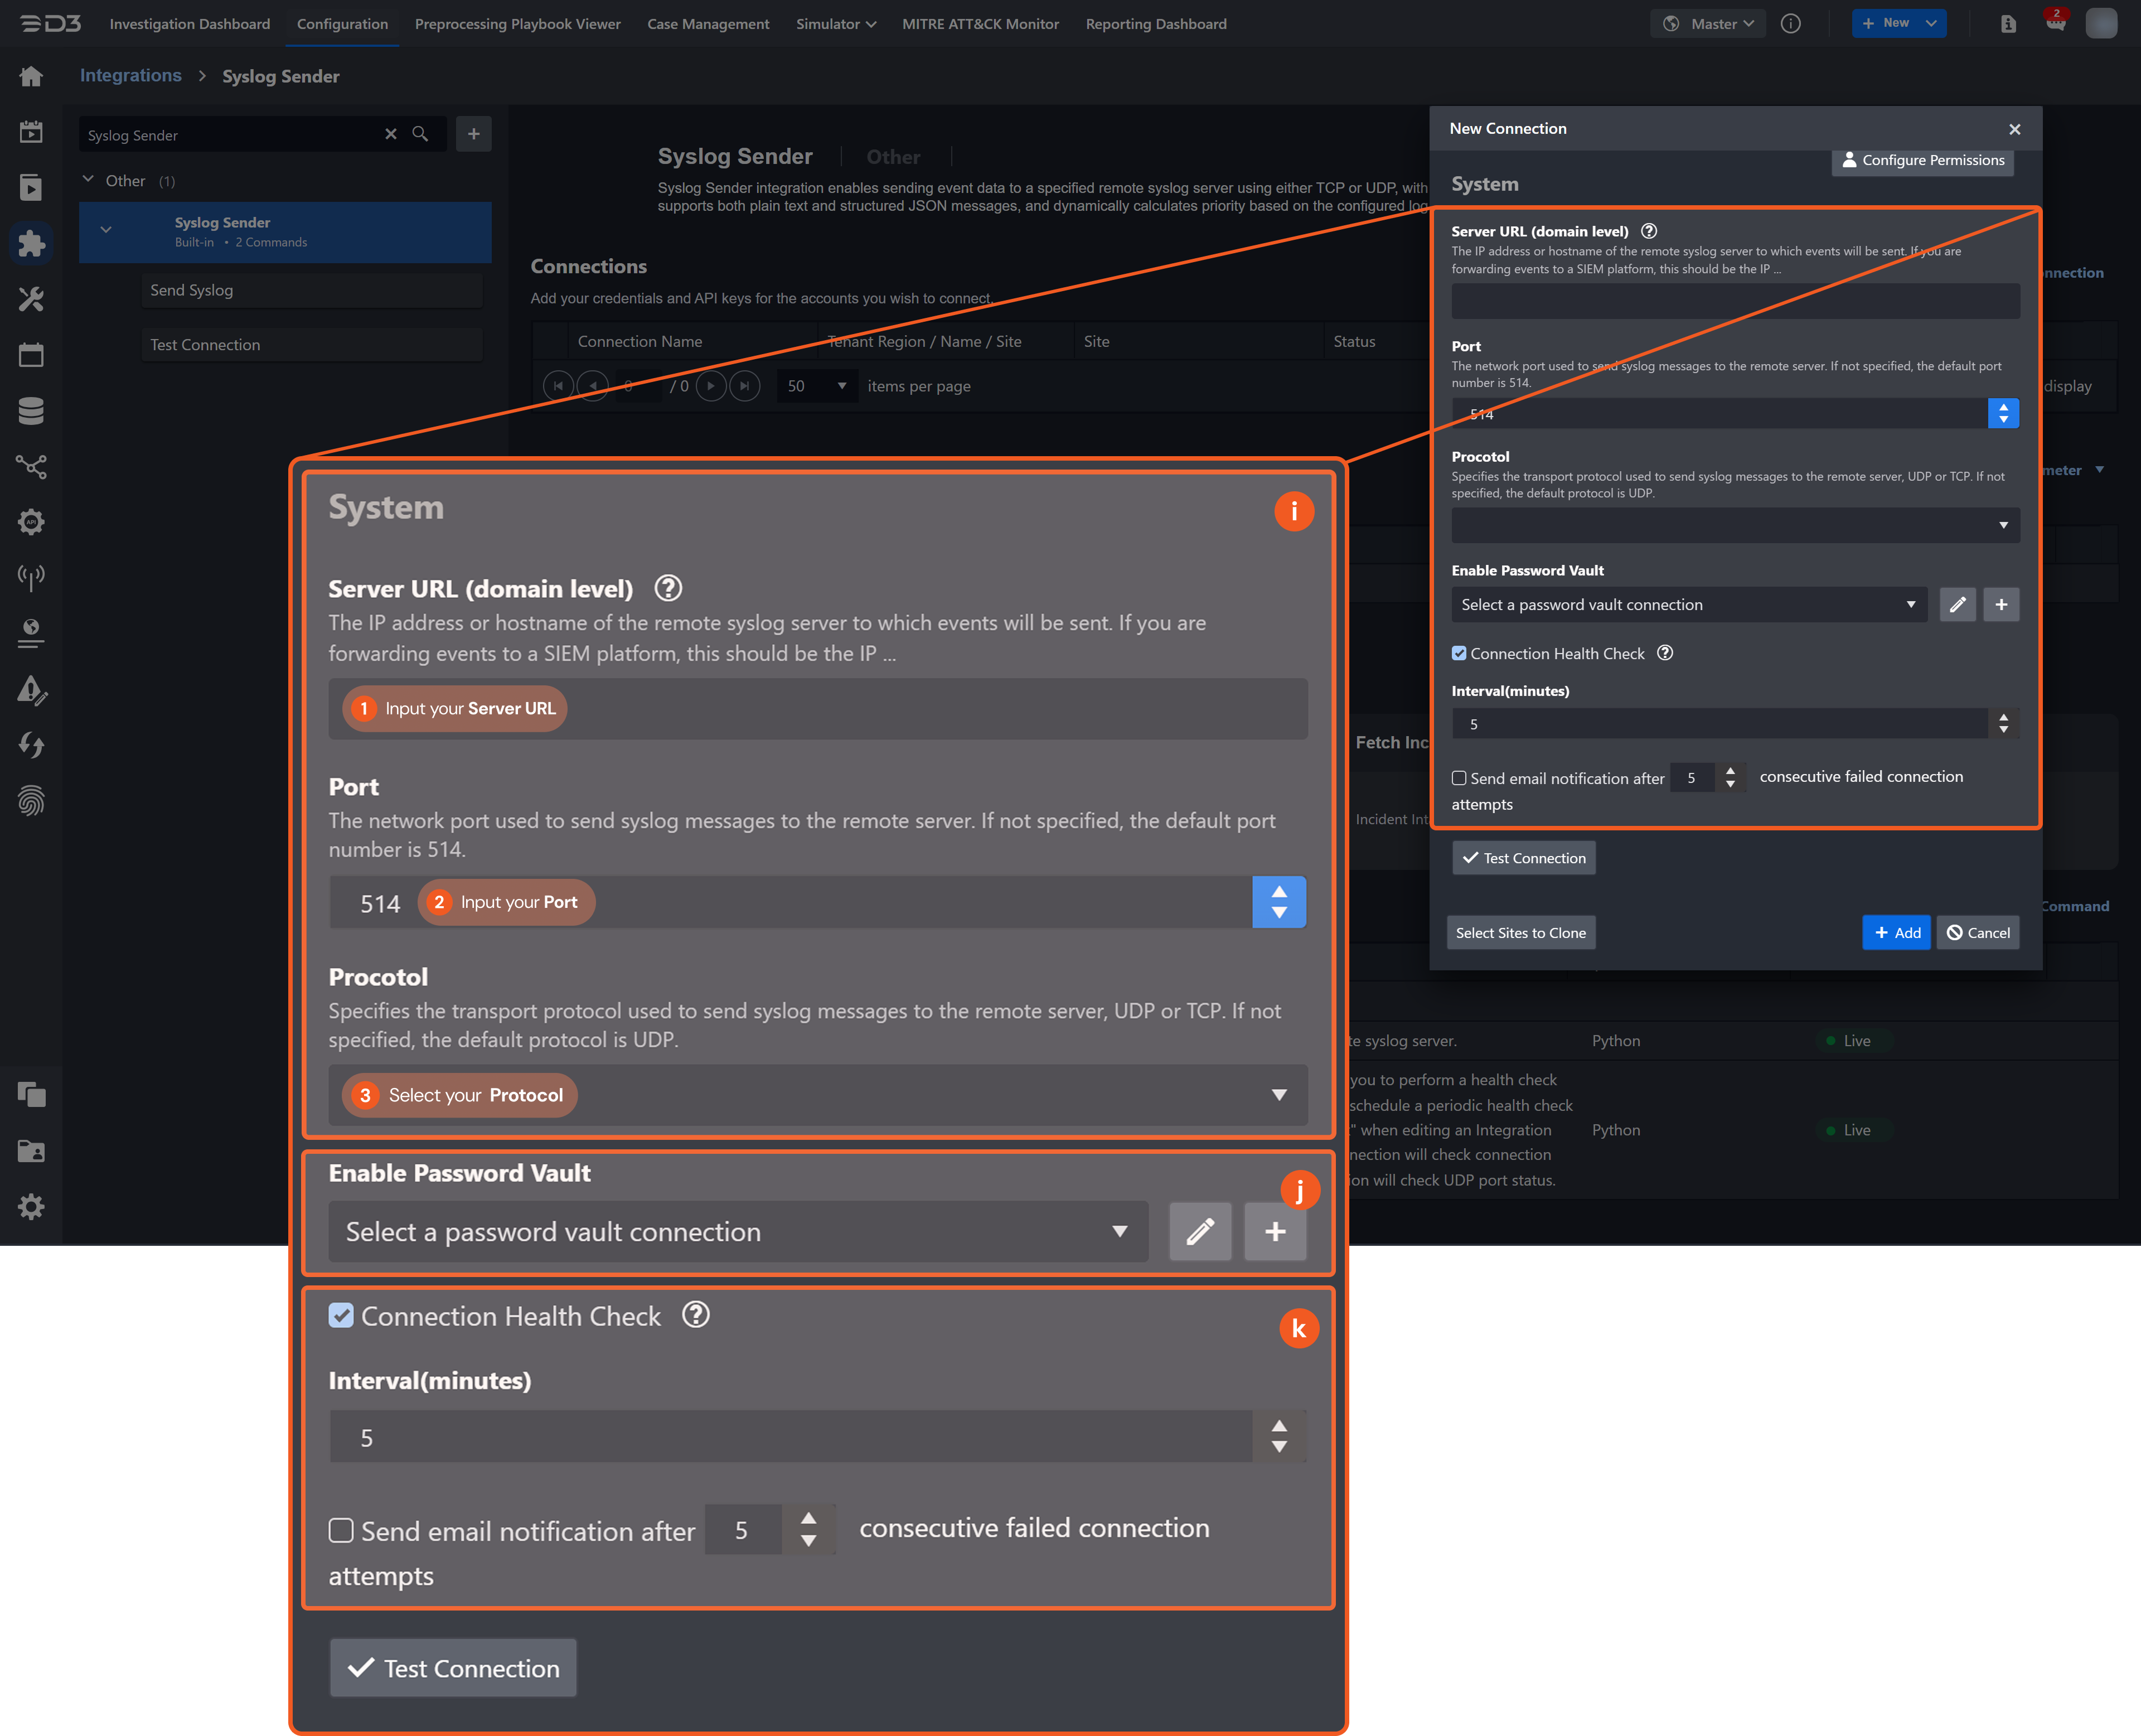Click the blue Add button
The width and height of the screenshot is (2141, 1736).
tap(1896, 932)
